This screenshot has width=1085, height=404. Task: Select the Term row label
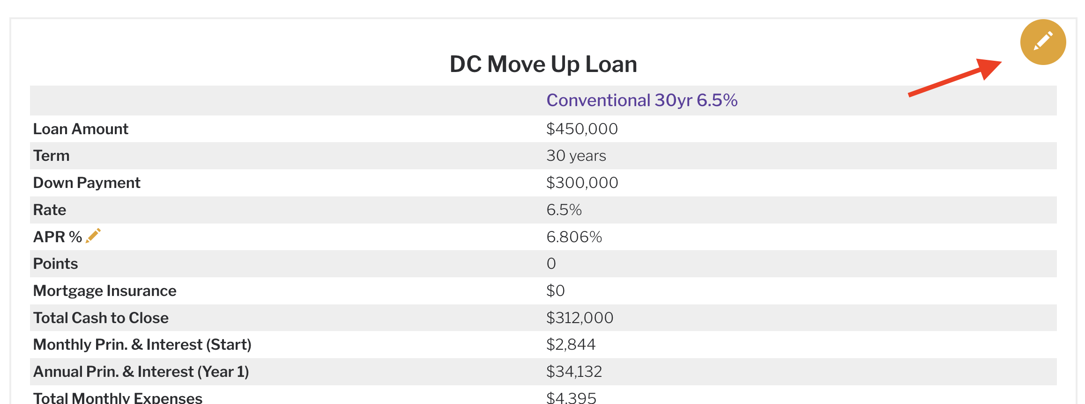click(52, 156)
